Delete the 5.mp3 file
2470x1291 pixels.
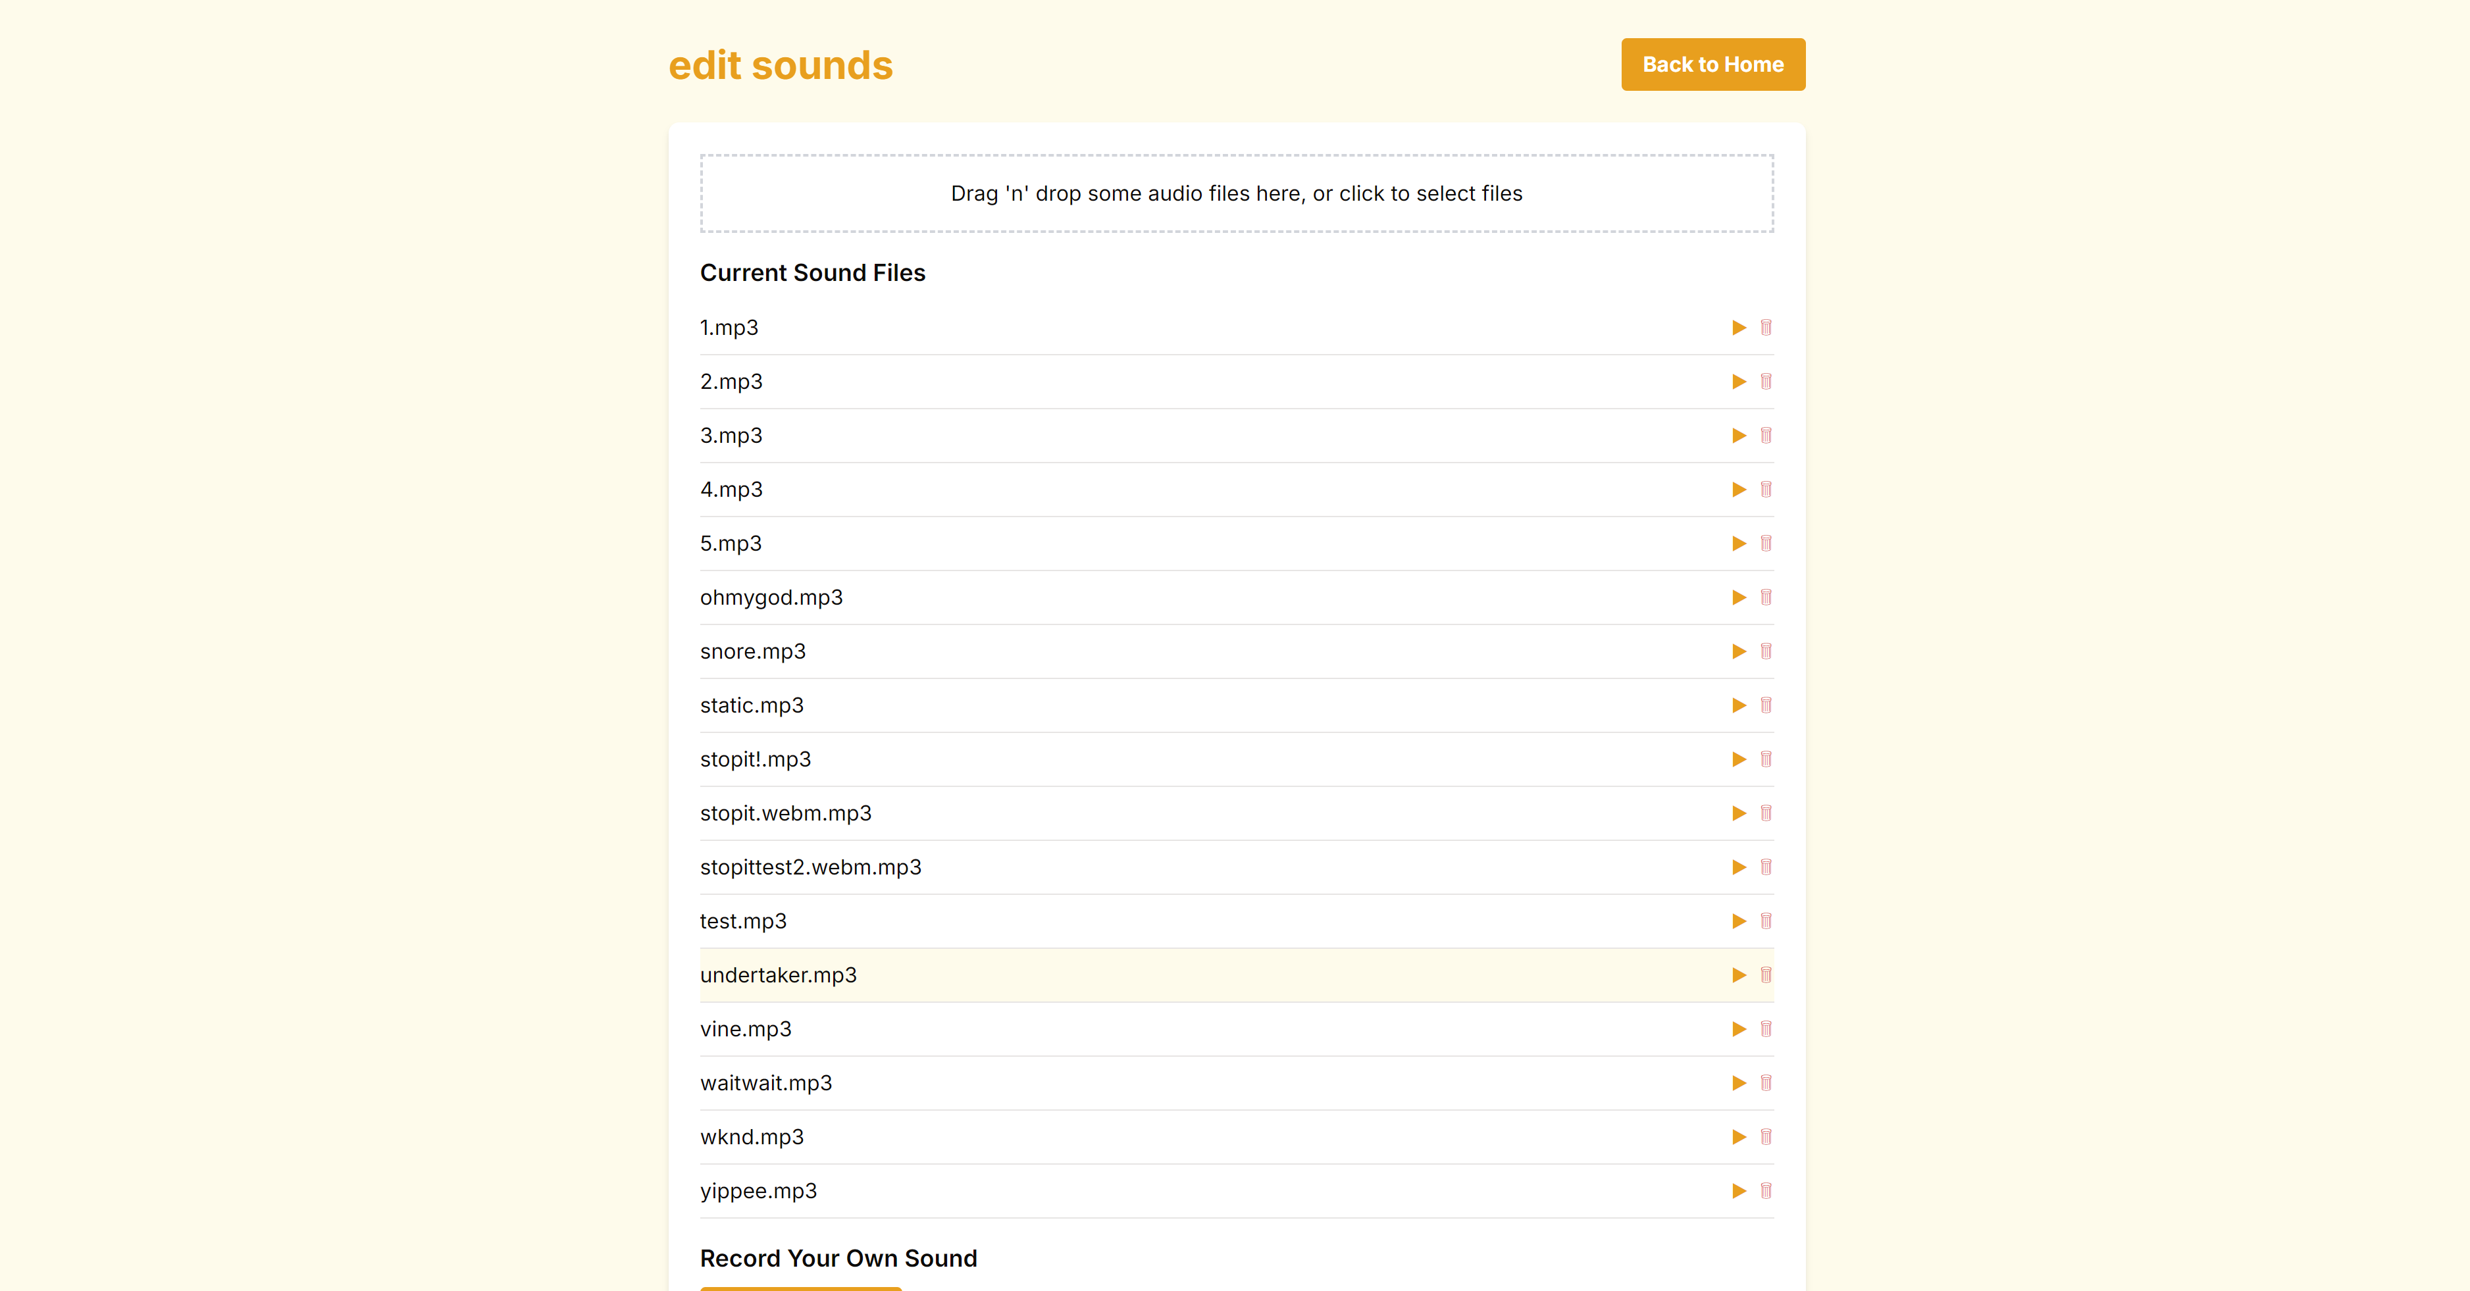coord(1765,544)
